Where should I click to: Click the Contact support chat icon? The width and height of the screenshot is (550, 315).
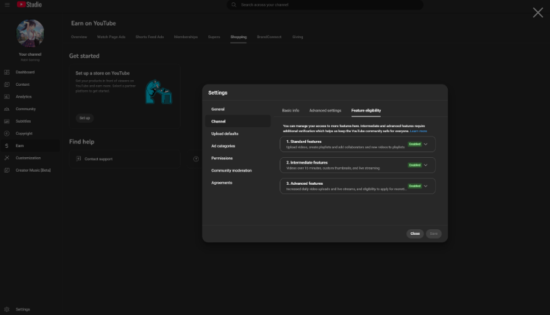click(x=78, y=158)
